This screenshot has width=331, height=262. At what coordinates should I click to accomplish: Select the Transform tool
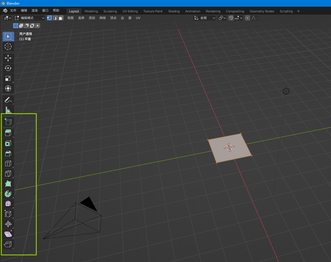pyautogui.click(x=8, y=88)
